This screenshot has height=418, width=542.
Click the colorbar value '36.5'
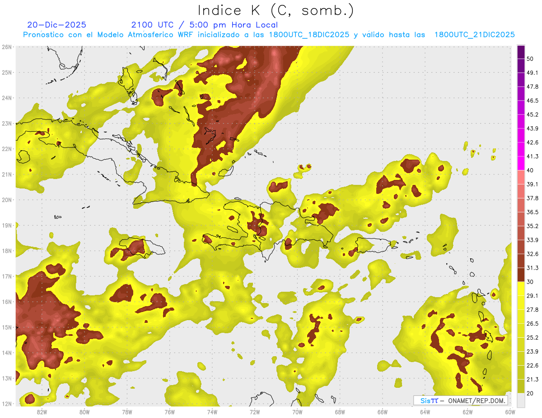[x=533, y=212]
